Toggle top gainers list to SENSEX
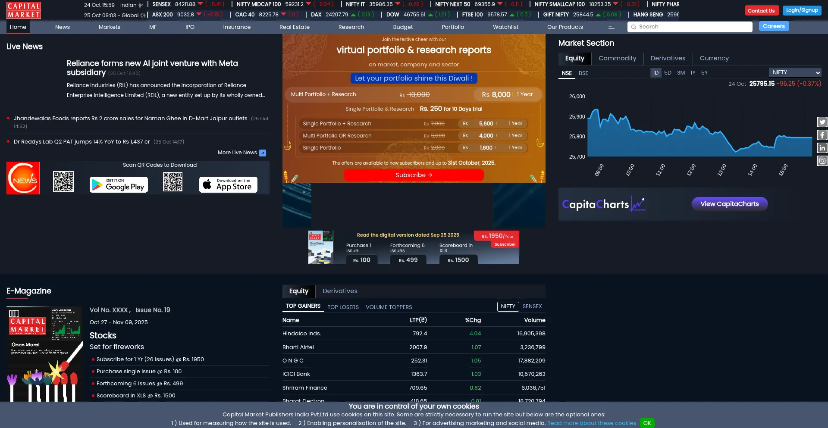Viewport: 828px width, 428px height. coord(532,306)
